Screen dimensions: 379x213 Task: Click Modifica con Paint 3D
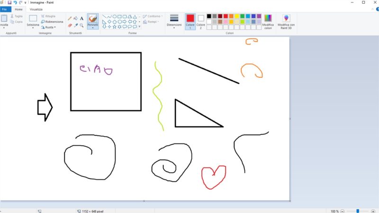pyautogui.click(x=286, y=21)
